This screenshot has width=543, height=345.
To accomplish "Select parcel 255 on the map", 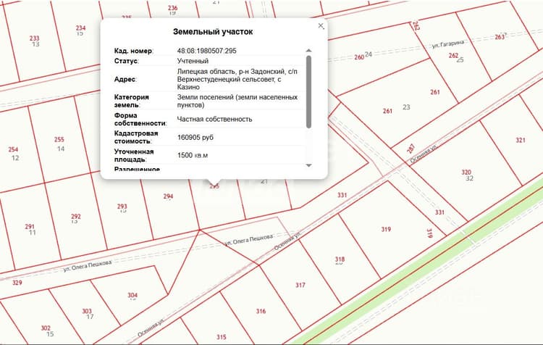I will 59,139.
